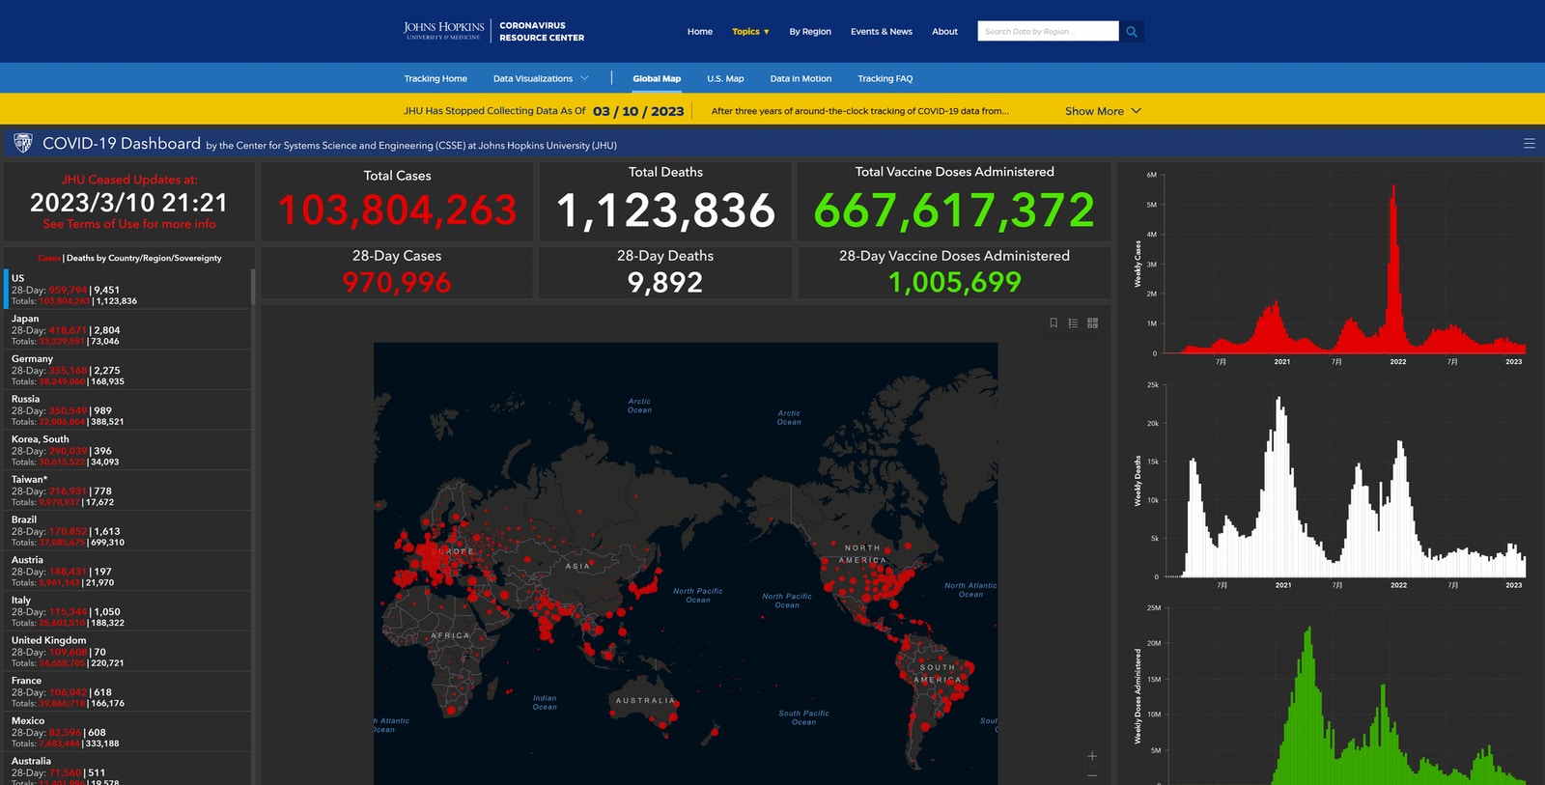Select Korea, South in the list
The image size is (1545, 785).
(x=127, y=450)
